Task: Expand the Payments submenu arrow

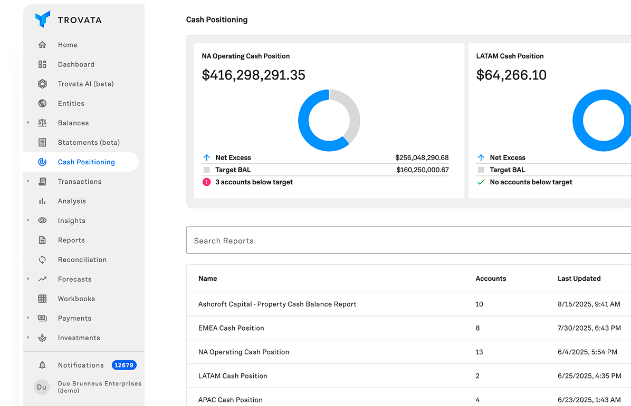Action: [x=28, y=318]
